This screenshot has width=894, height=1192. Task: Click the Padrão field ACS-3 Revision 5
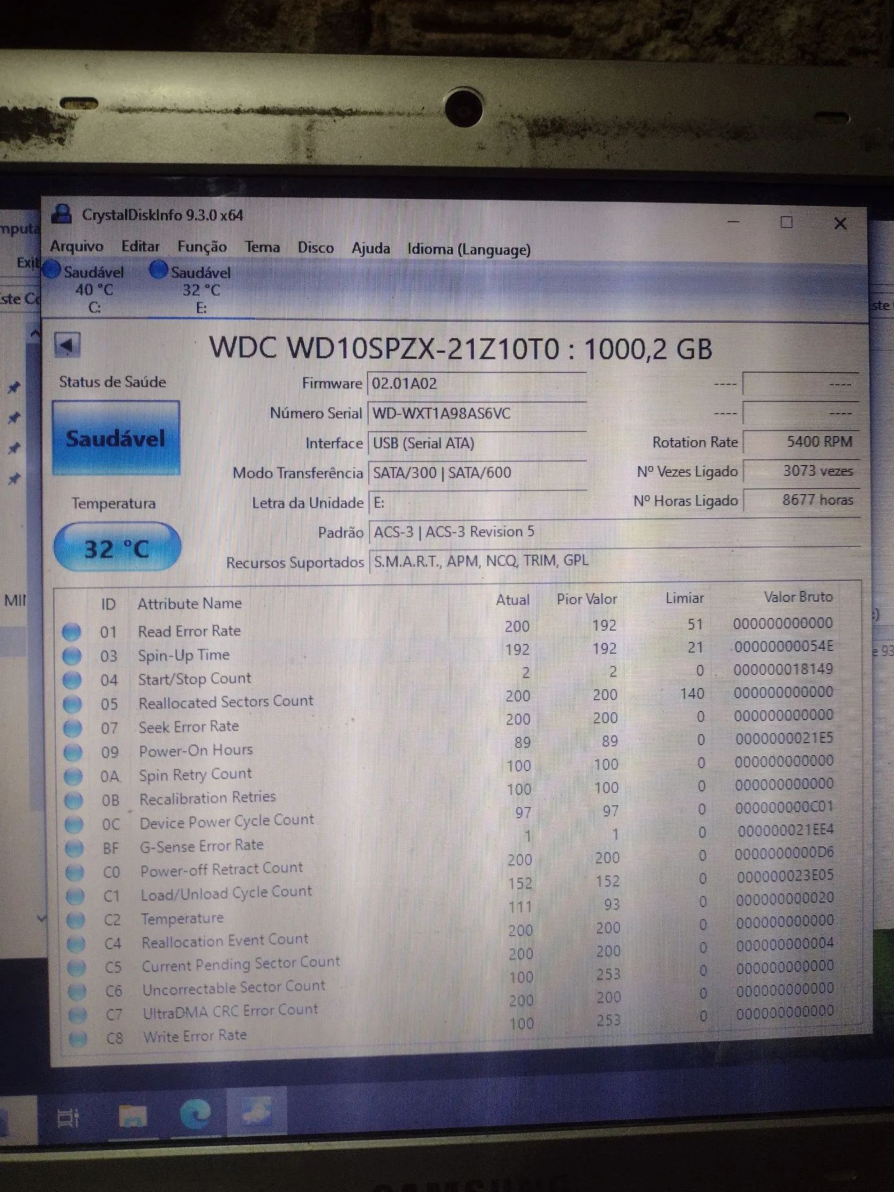(615, 532)
